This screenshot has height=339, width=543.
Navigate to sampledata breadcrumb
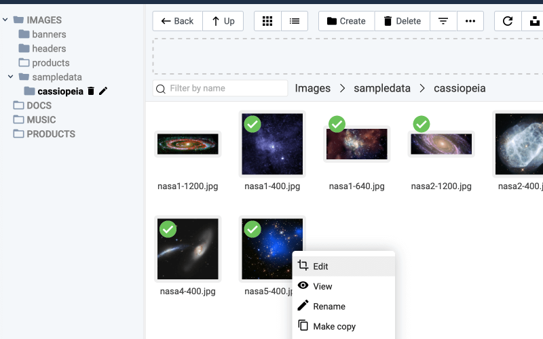(x=382, y=88)
